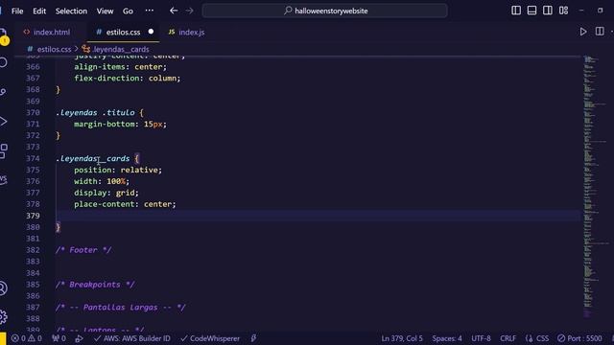
Task: Toggle the primary side bar layout
Action: tap(516, 11)
